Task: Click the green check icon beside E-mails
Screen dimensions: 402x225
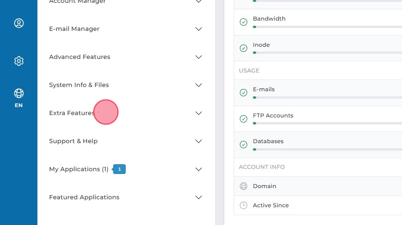Action: 244,93
